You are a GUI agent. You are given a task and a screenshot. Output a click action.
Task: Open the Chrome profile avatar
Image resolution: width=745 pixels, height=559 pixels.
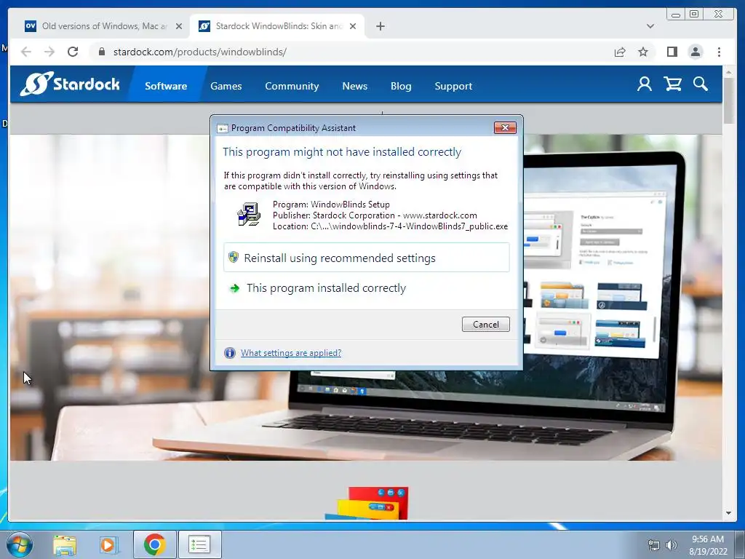click(x=695, y=52)
